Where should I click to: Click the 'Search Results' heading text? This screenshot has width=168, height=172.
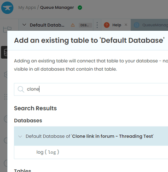click(35, 108)
